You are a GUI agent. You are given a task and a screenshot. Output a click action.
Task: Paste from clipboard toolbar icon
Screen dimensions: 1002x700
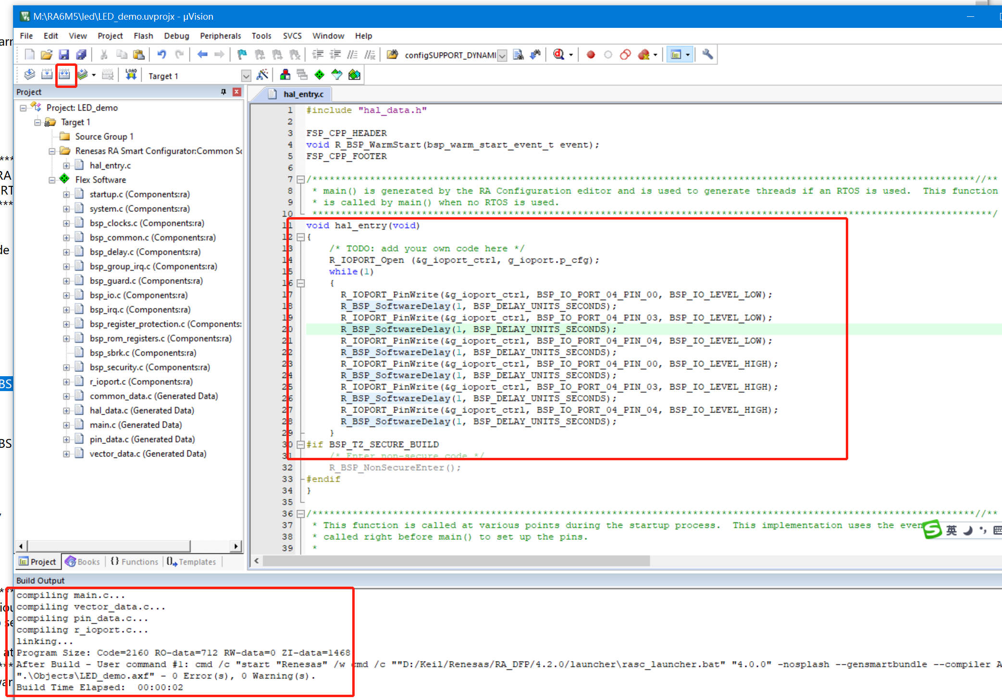(x=139, y=55)
